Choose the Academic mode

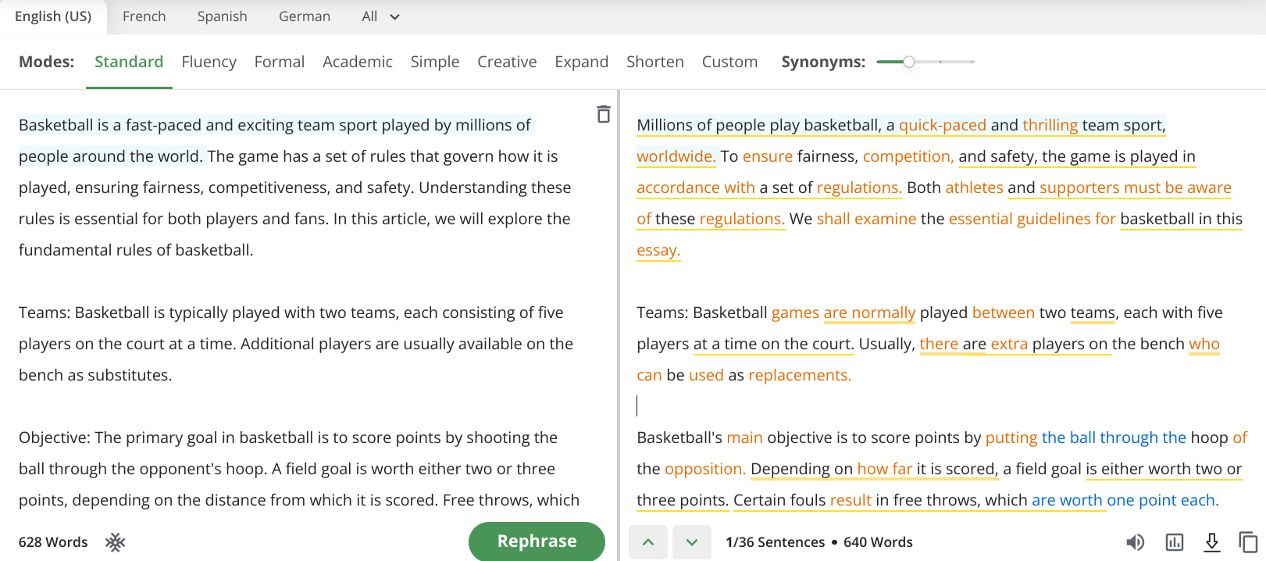[x=358, y=62]
